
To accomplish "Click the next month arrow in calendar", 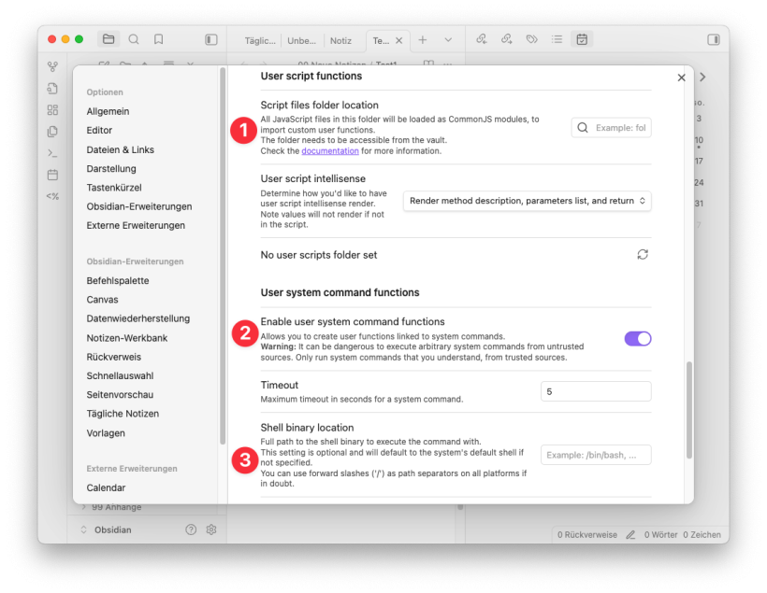I will pos(702,78).
